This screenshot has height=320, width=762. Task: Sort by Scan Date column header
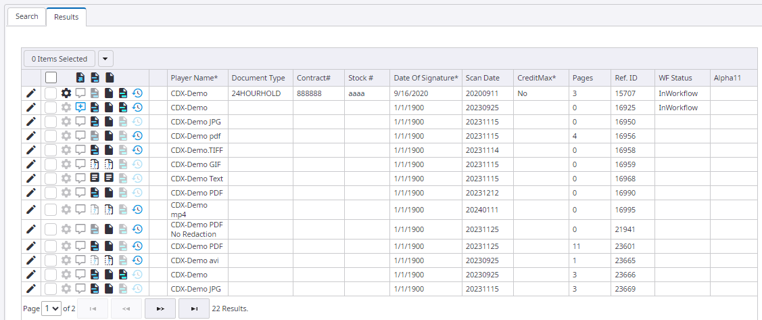[x=483, y=78]
